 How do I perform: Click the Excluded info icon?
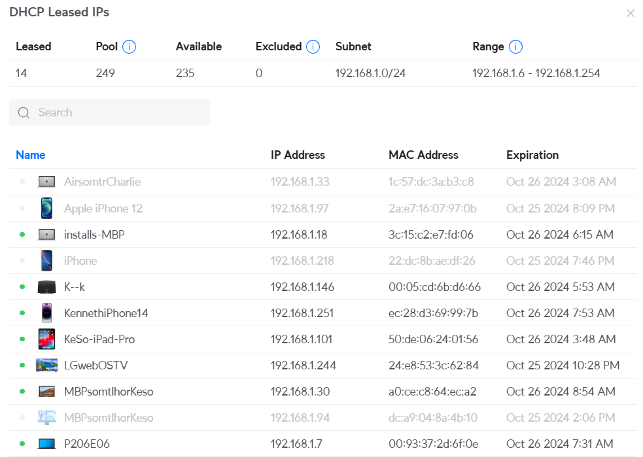pyautogui.click(x=313, y=46)
